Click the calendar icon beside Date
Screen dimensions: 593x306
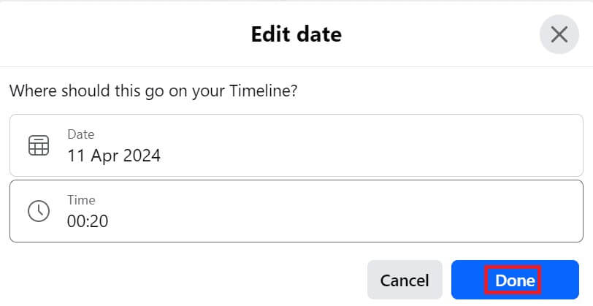tap(38, 145)
